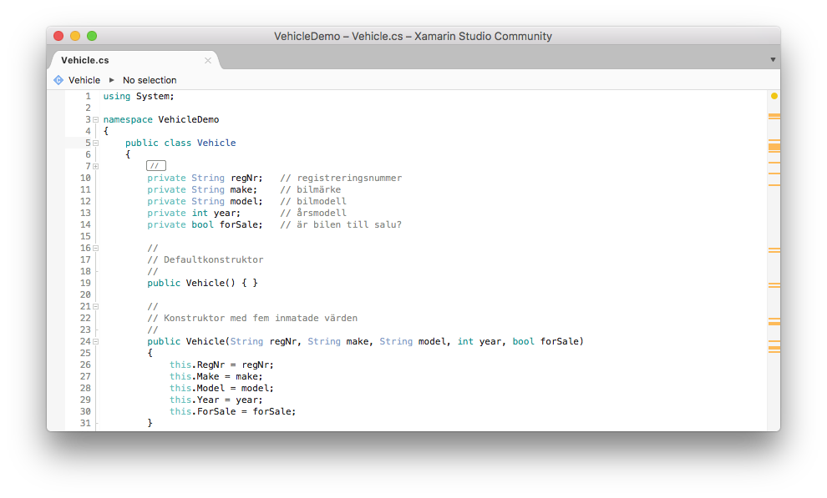Close the Vehicle.cs tab
This screenshot has height=498, width=827.
[x=208, y=61]
